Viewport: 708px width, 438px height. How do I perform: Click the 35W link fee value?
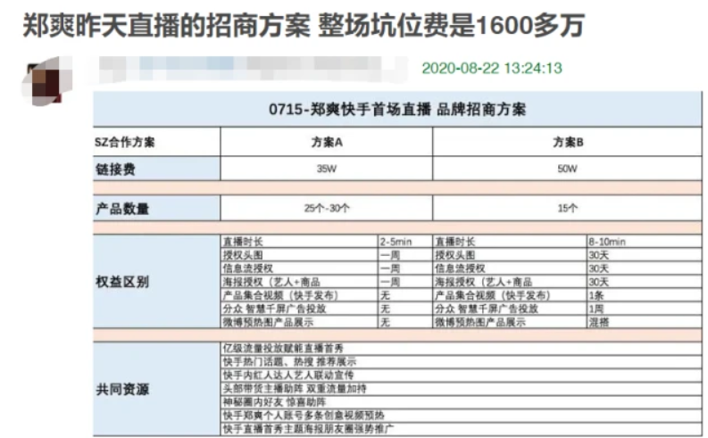[x=327, y=169]
